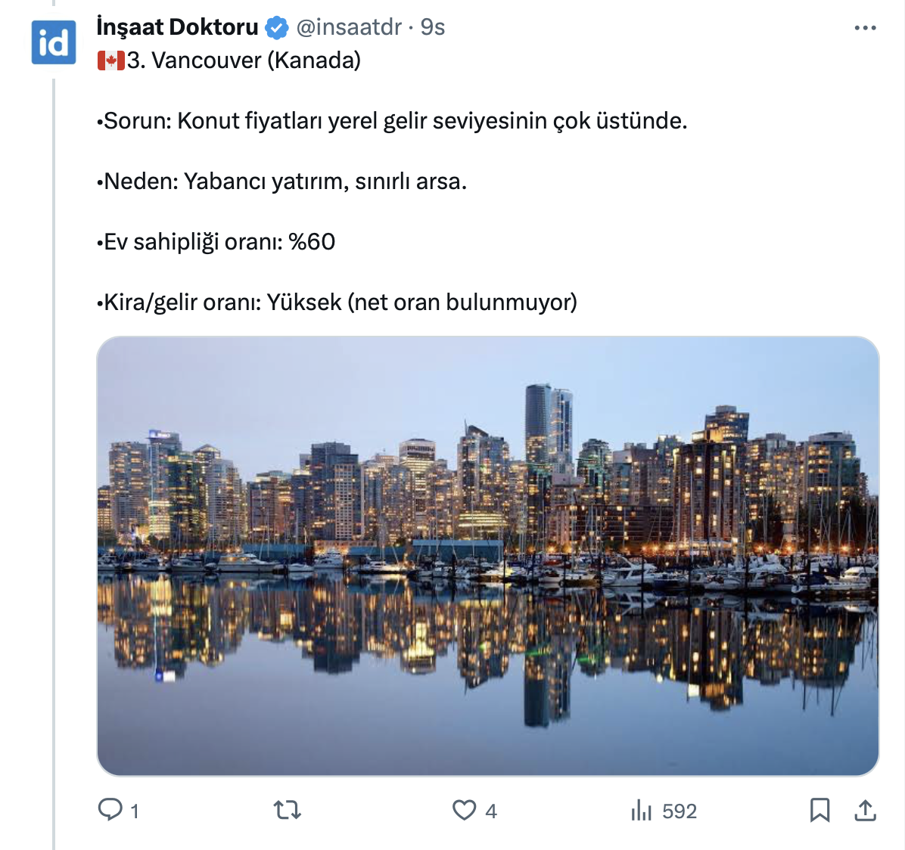
Task: Click the reply speech bubble icon
Action: pyautogui.click(x=110, y=810)
